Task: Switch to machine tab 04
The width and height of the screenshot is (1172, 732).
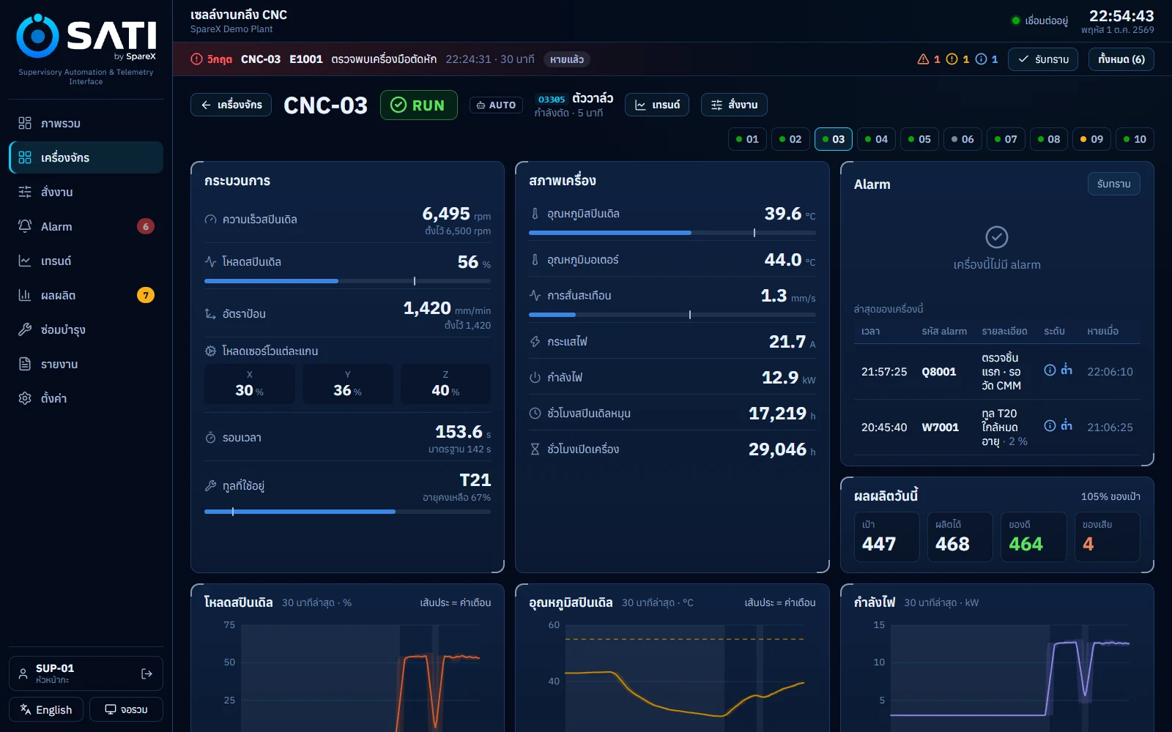Action: coord(876,139)
